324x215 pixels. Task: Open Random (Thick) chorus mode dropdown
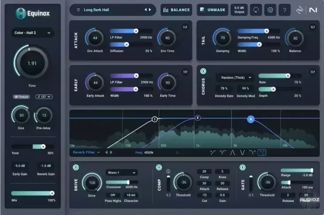pos(236,78)
